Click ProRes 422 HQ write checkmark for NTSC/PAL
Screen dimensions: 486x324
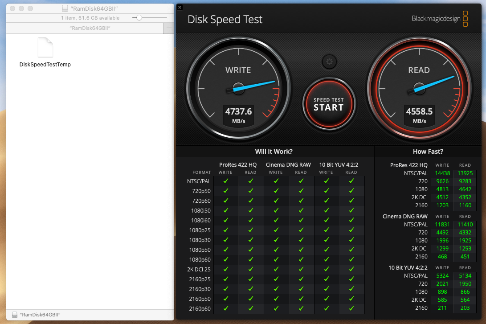226,181
